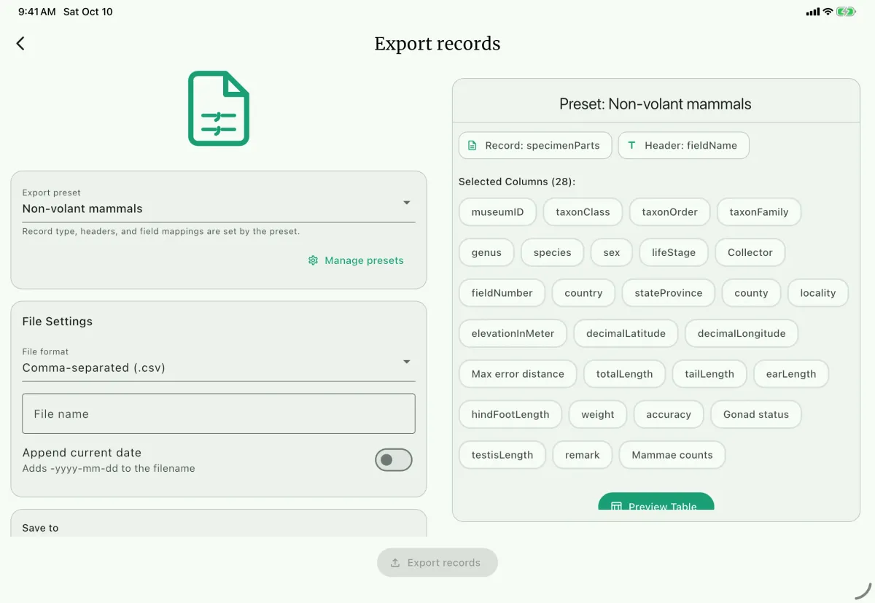Select the species column chip
The width and height of the screenshot is (875, 603).
coord(553,252)
